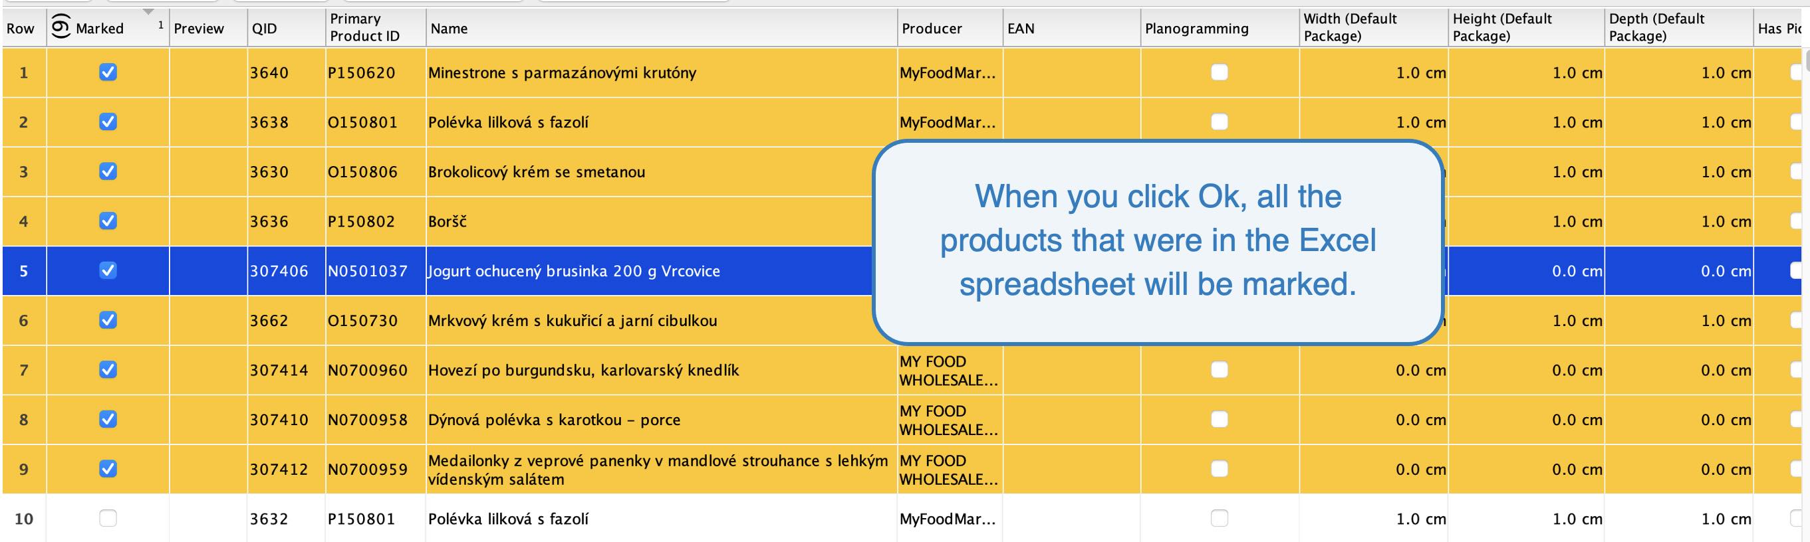Sort by the QID column header
1810x542 pixels.
(286, 28)
